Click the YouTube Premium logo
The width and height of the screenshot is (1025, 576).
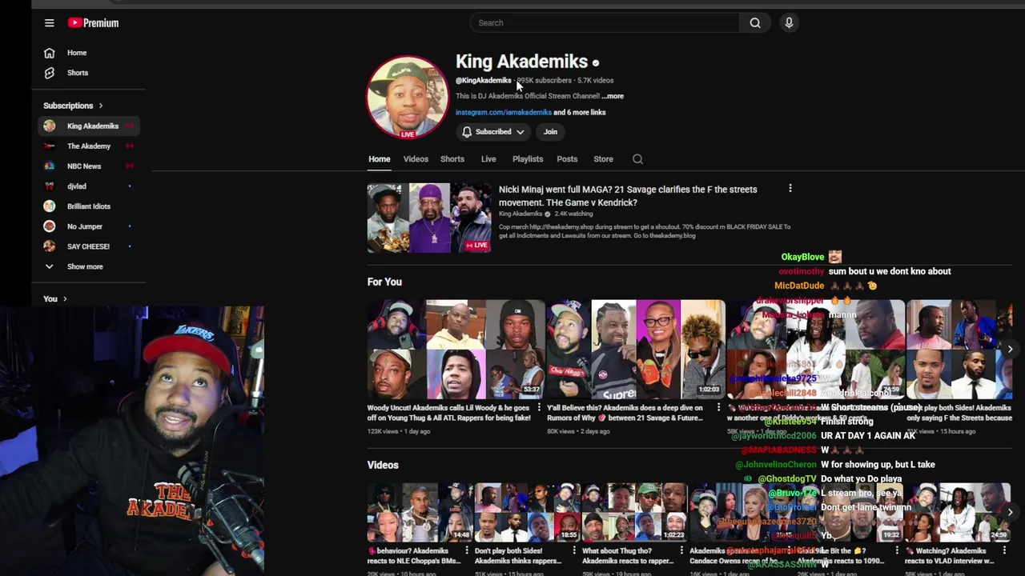coord(93,23)
